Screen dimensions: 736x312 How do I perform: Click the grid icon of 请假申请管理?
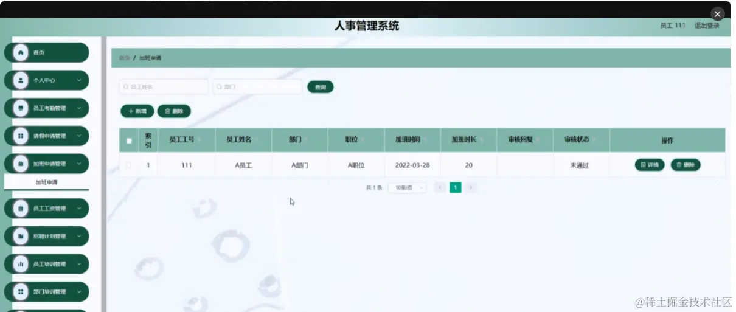click(21, 136)
